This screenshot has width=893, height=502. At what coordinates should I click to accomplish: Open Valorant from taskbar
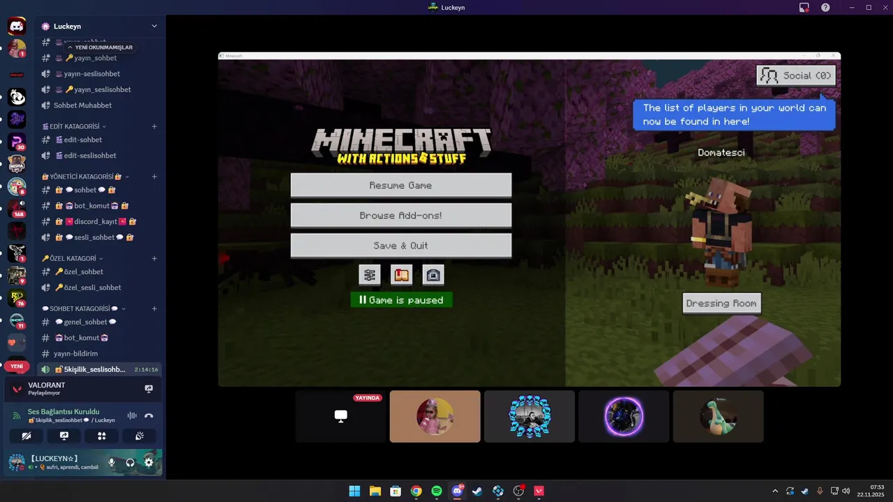click(539, 491)
